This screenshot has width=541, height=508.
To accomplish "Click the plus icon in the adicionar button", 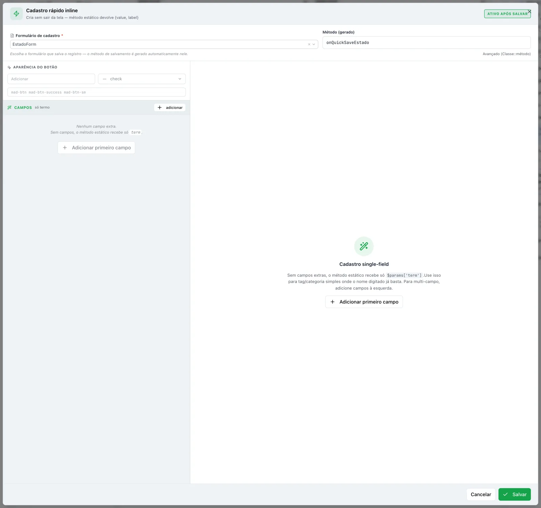I will 160,108.
